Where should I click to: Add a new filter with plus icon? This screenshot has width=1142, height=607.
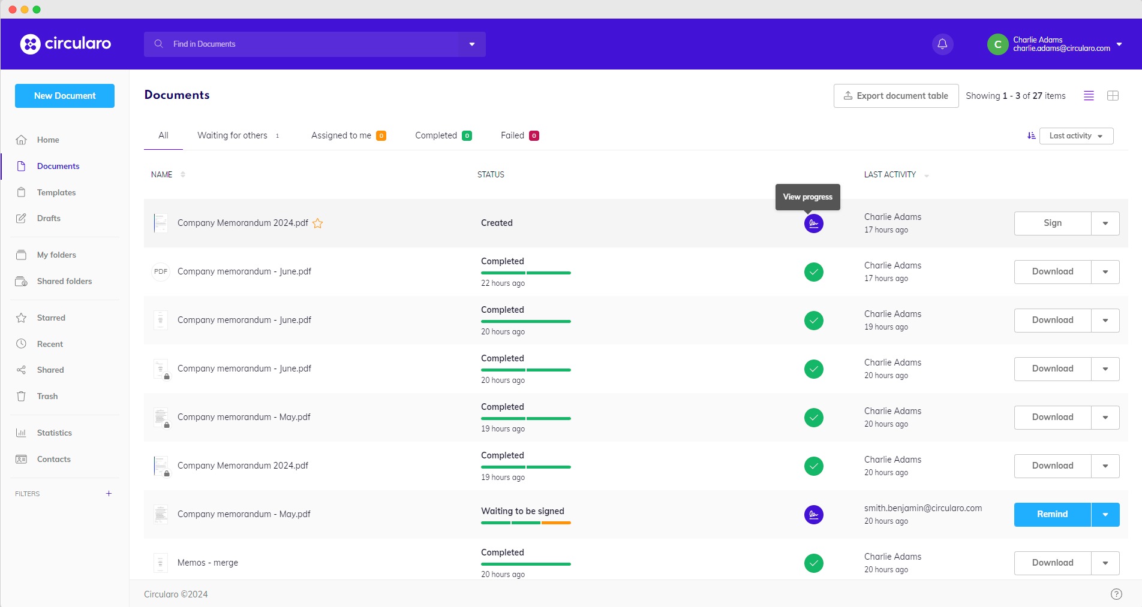[x=109, y=494]
